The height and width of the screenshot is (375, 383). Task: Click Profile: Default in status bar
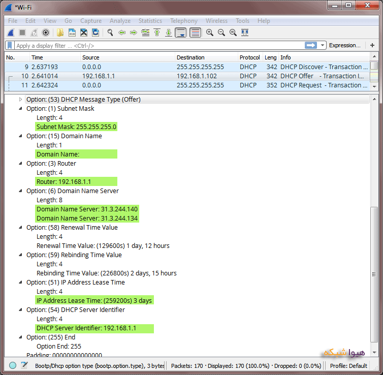pyautogui.click(x=348, y=366)
